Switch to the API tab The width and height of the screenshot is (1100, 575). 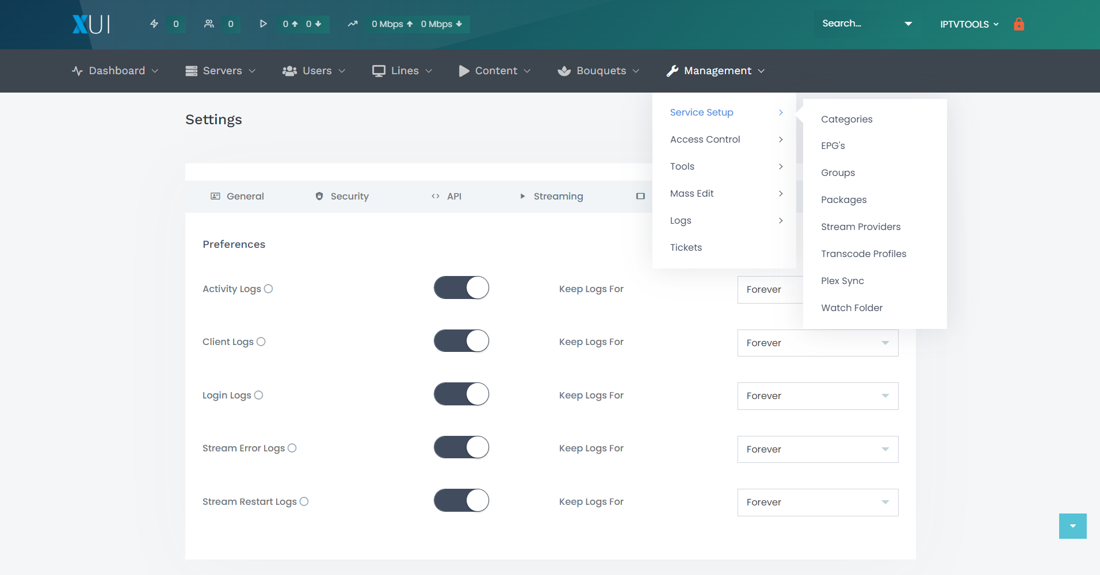(446, 196)
